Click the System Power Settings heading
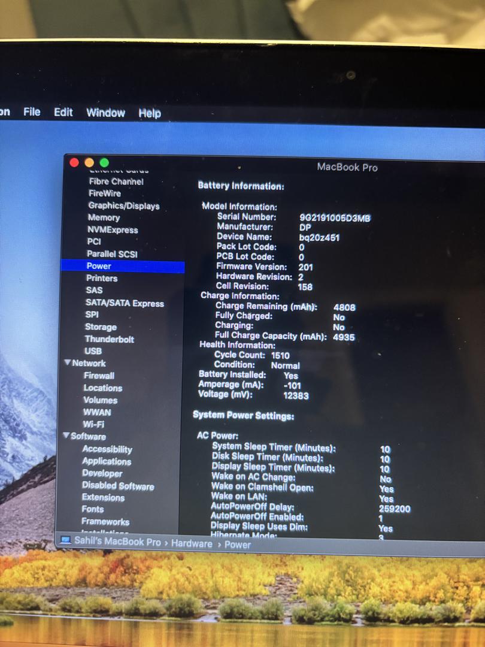This screenshot has height=647, width=485. pos(243,416)
